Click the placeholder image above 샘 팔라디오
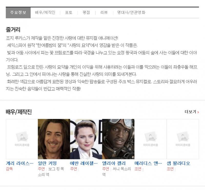Image resolution: width=205 pixels, height=190 pixels. [183, 139]
